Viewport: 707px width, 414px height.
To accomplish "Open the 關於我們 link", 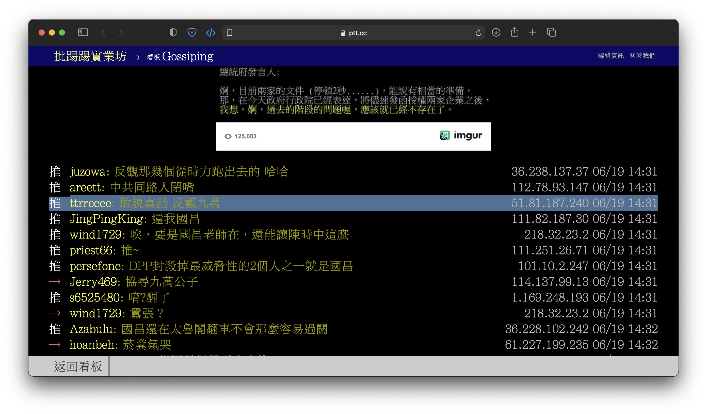I will coord(642,56).
